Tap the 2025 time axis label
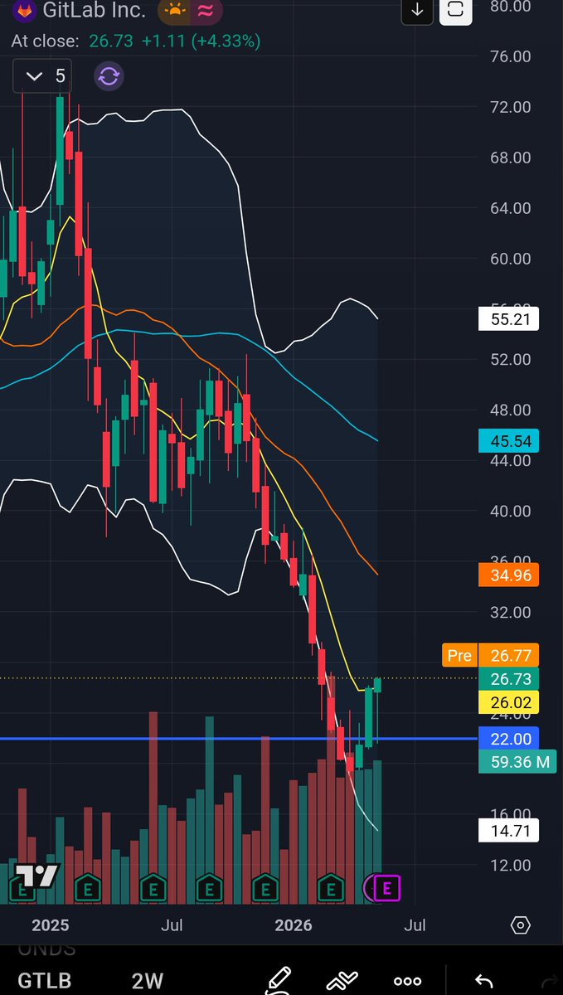Image resolution: width=563 pixels, height=995 pixels. (50, 925)
